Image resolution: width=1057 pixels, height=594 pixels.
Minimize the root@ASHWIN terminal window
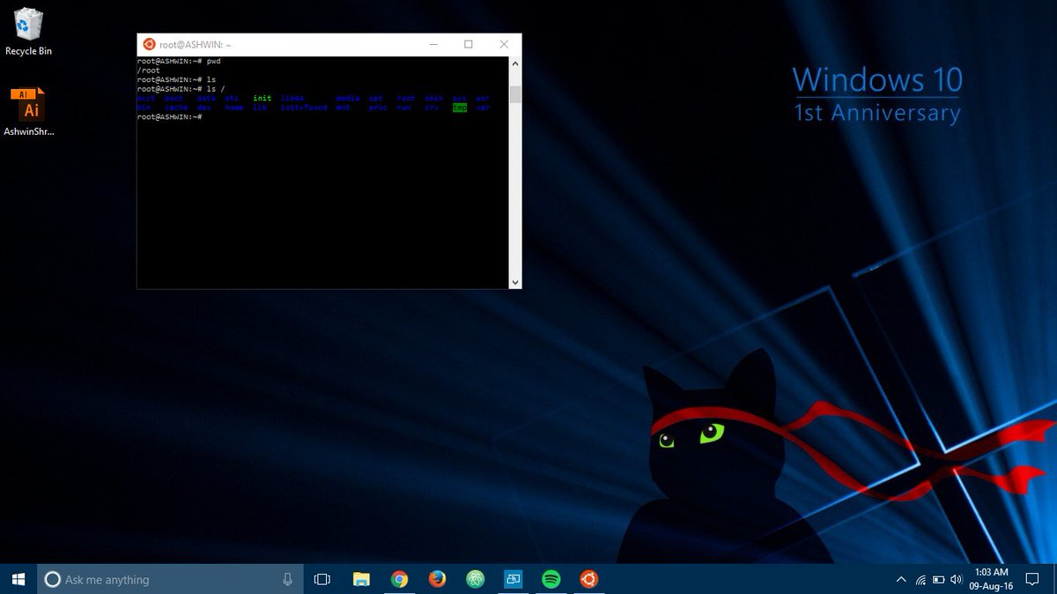[433, 44]
